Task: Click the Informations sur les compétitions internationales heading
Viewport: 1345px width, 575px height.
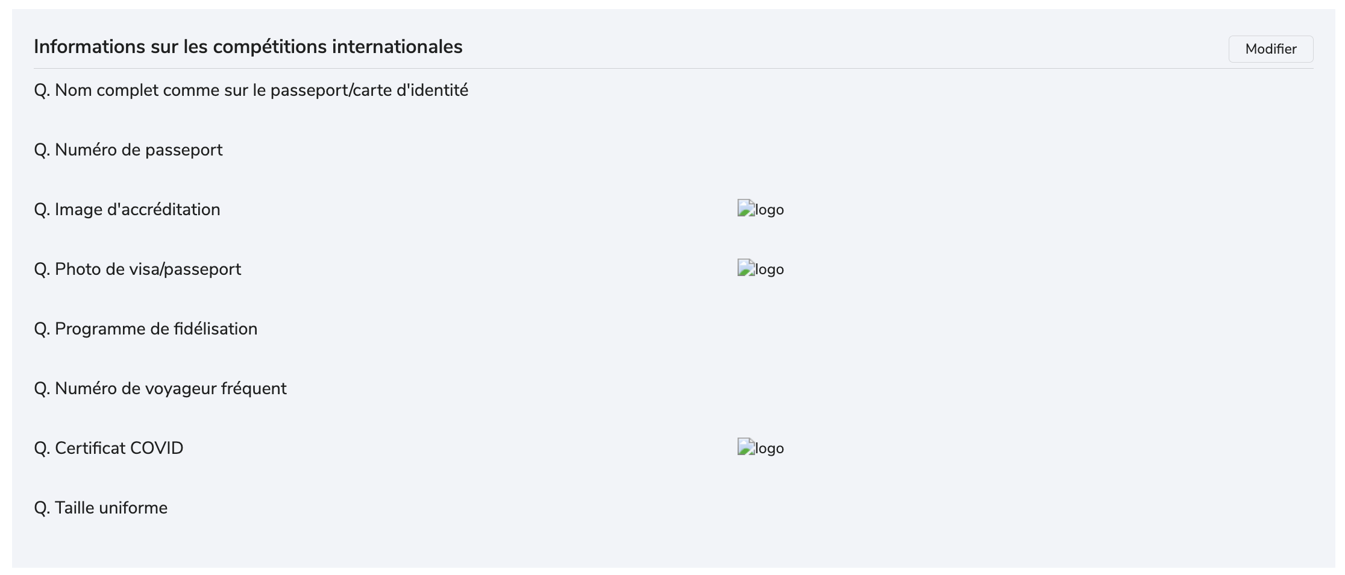Action: click(x=248, y=47)
